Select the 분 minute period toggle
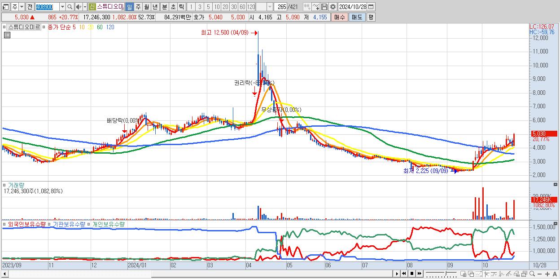Screen dimensions: 560x279 click(x=164, y=7)
